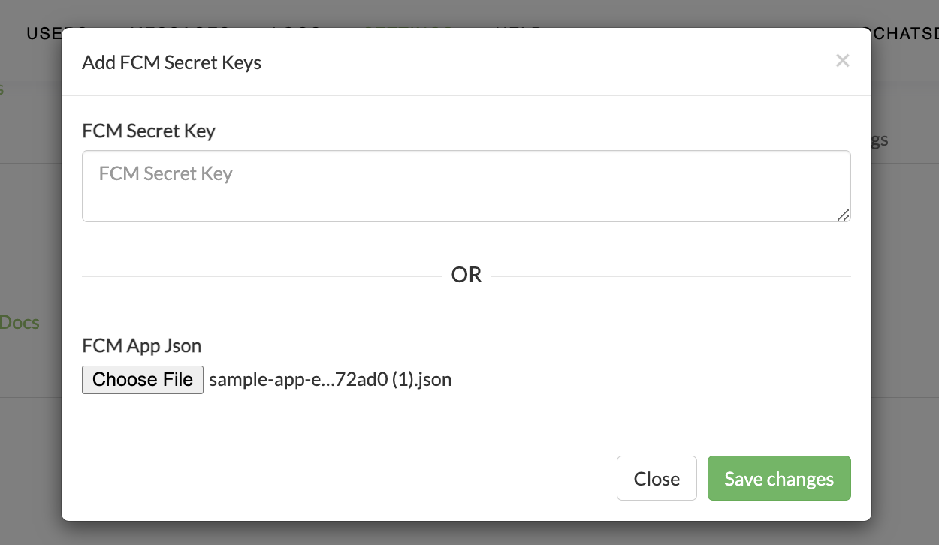Dismiss the dialog with the X icon
The height and width of the screenshot is (545, 939).
click(x=842, y=61)
